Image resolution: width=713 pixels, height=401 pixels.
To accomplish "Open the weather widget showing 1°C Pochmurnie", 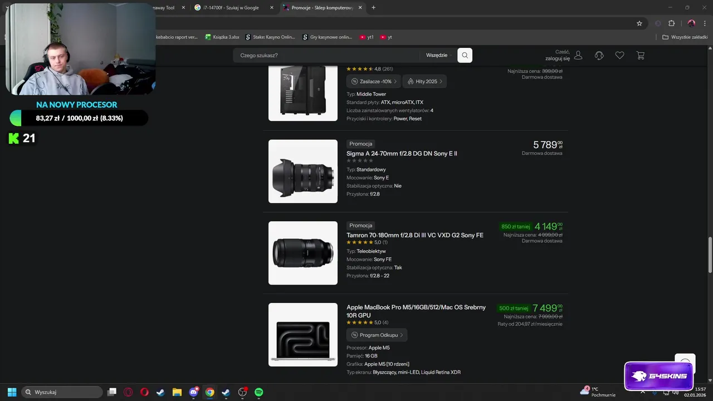I will 598,392.
